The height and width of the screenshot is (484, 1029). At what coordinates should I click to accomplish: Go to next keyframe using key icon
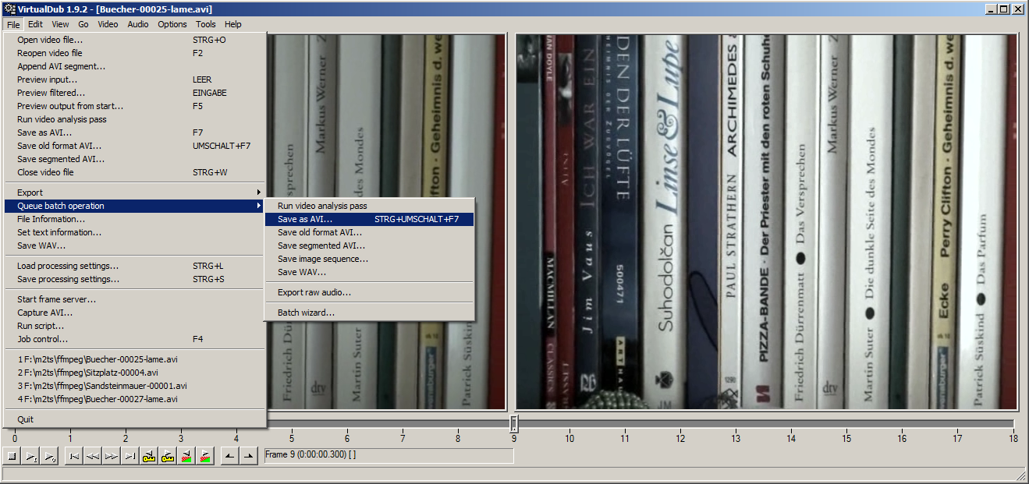pos(167,456)
